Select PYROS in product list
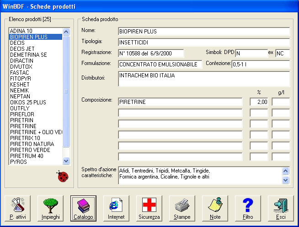 tap(36, 162)
